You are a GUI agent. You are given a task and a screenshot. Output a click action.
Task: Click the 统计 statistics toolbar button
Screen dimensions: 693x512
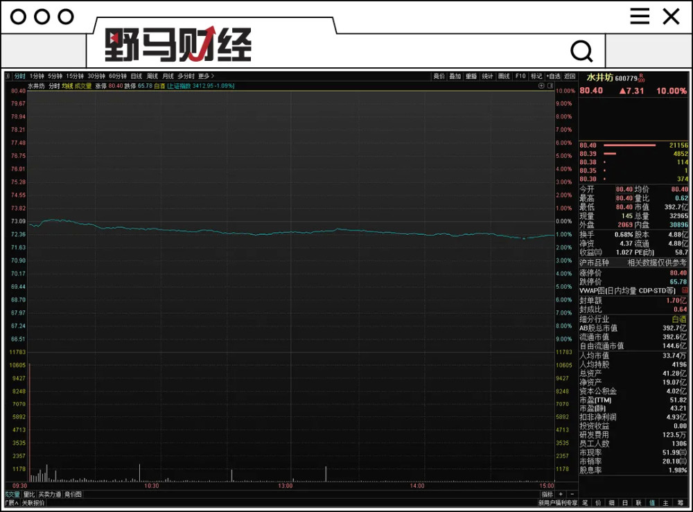tap(487, 76)
